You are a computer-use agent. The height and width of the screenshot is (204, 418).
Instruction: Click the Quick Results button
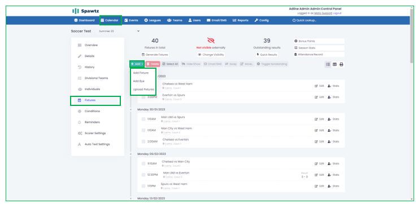(267, 55)
